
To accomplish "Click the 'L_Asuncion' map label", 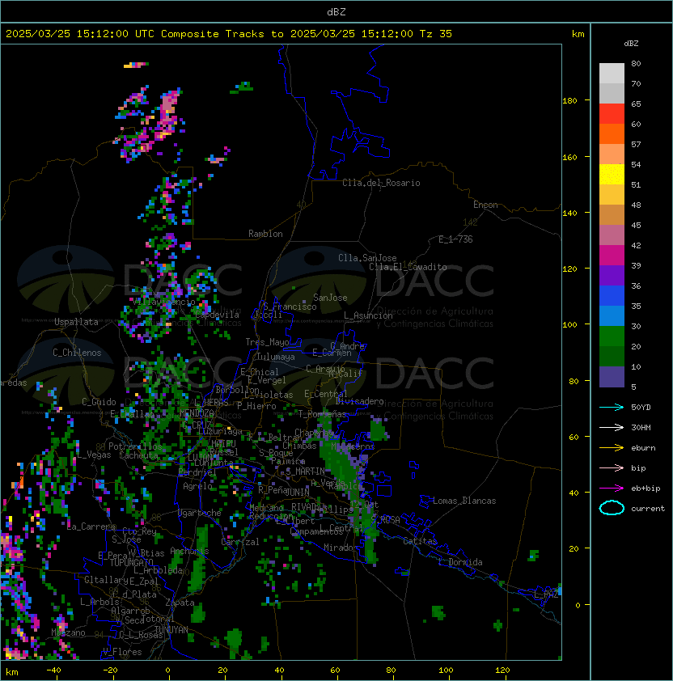I will (368, 315).
